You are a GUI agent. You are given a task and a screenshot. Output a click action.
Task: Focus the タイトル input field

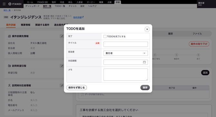pyautogui.click(x=125, y=44)
